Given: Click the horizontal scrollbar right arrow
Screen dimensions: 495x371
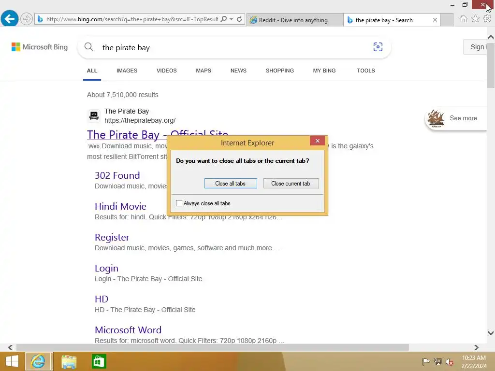Looking at the screenshot, I should 476,347.
